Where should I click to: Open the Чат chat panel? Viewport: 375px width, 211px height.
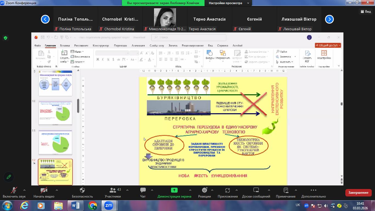[143, 190]
